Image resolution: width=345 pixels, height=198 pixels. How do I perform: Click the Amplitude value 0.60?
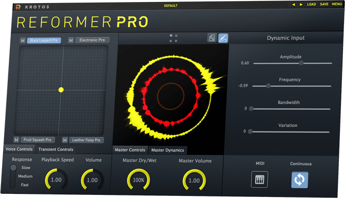(x=245, y=63)
